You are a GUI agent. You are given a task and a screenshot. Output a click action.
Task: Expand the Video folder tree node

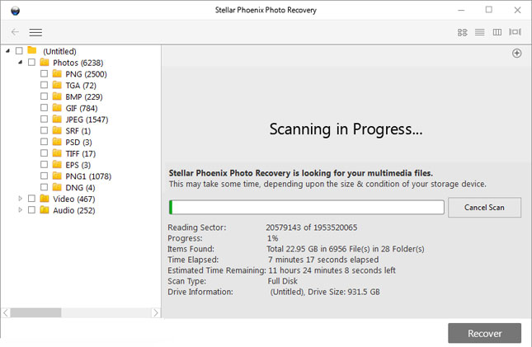click(x=21, y=199)
